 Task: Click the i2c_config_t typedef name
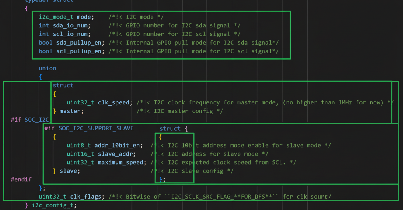click(54, 205)
